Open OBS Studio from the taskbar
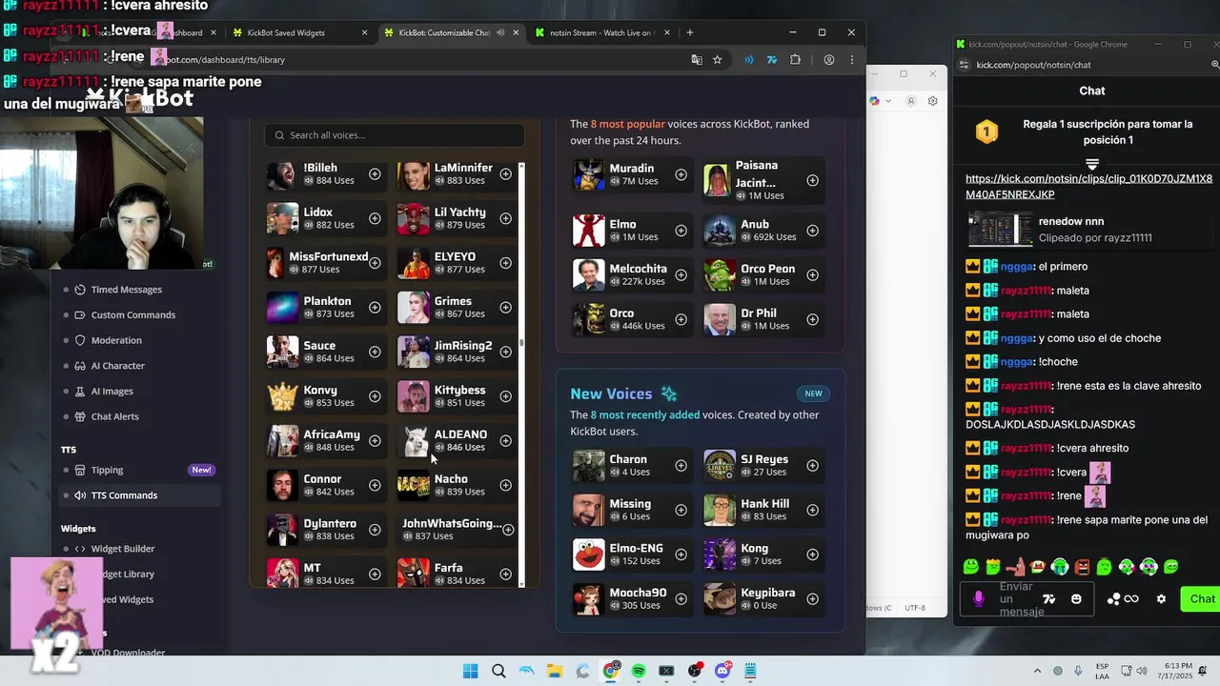Screen dimensions: 1220x686 [695, 671]
